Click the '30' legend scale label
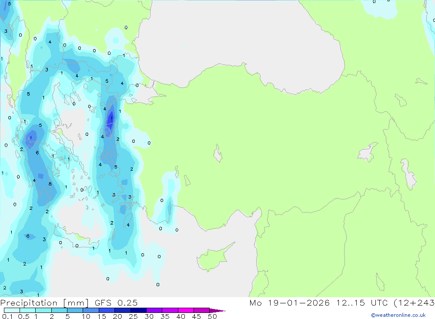The width and height of the screenshot is (435, 319). coord(149,316)
